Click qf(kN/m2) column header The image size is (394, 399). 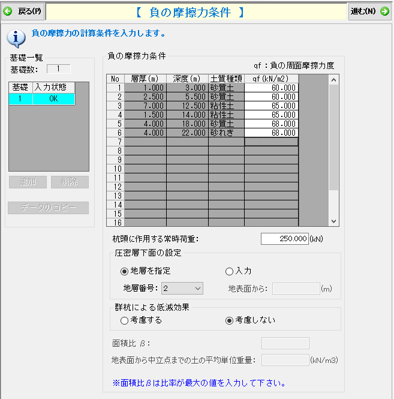[x=271, y=79]
